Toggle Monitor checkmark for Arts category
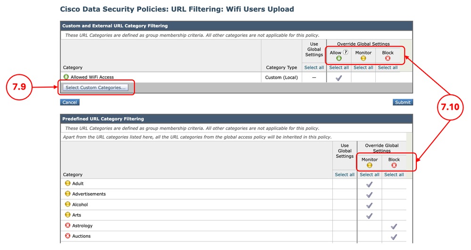The height and width of the screenshot is (250, 471). pos(370,216)
